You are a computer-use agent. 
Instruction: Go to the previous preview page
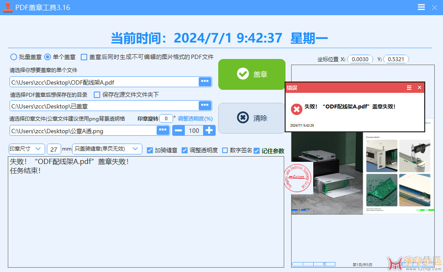click(x=302, y=264)
